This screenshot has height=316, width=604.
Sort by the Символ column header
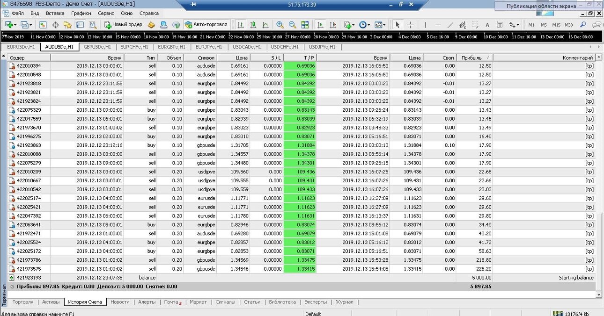point(200,57)
